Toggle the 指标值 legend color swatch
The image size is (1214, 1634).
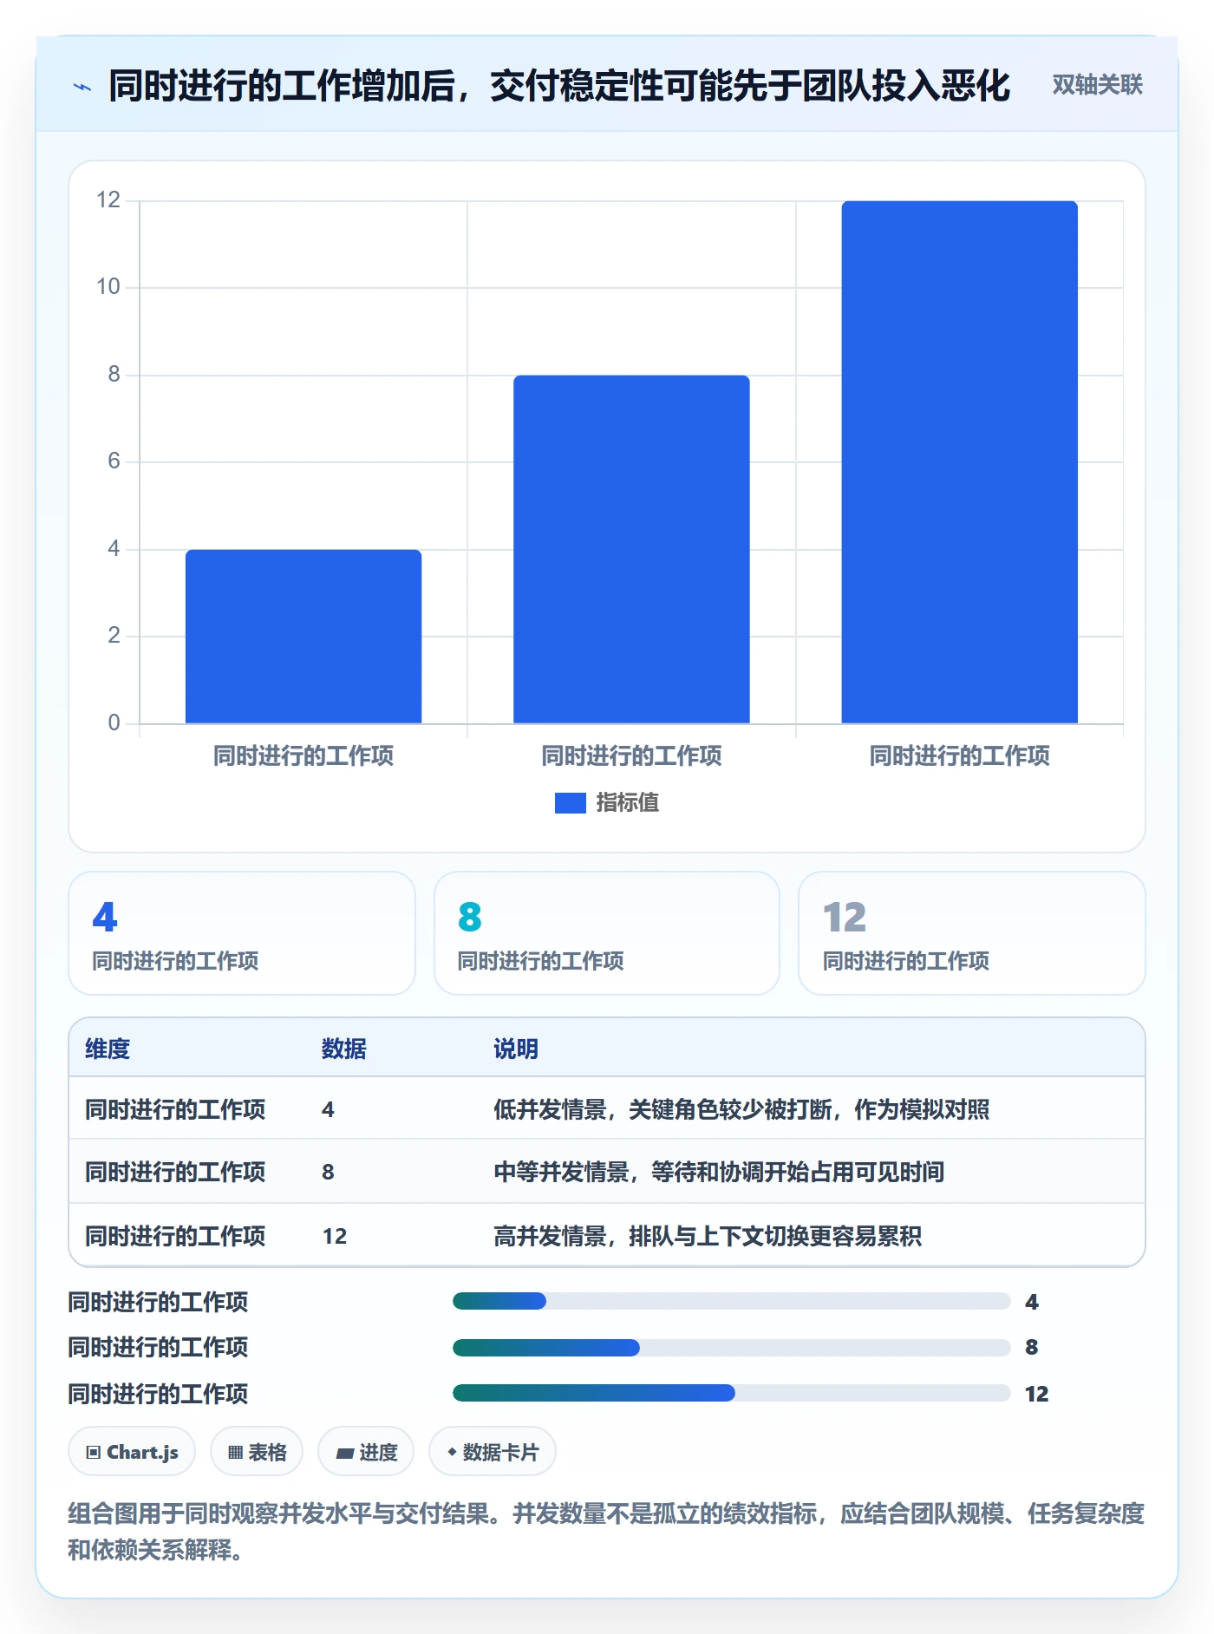point(571,803)
